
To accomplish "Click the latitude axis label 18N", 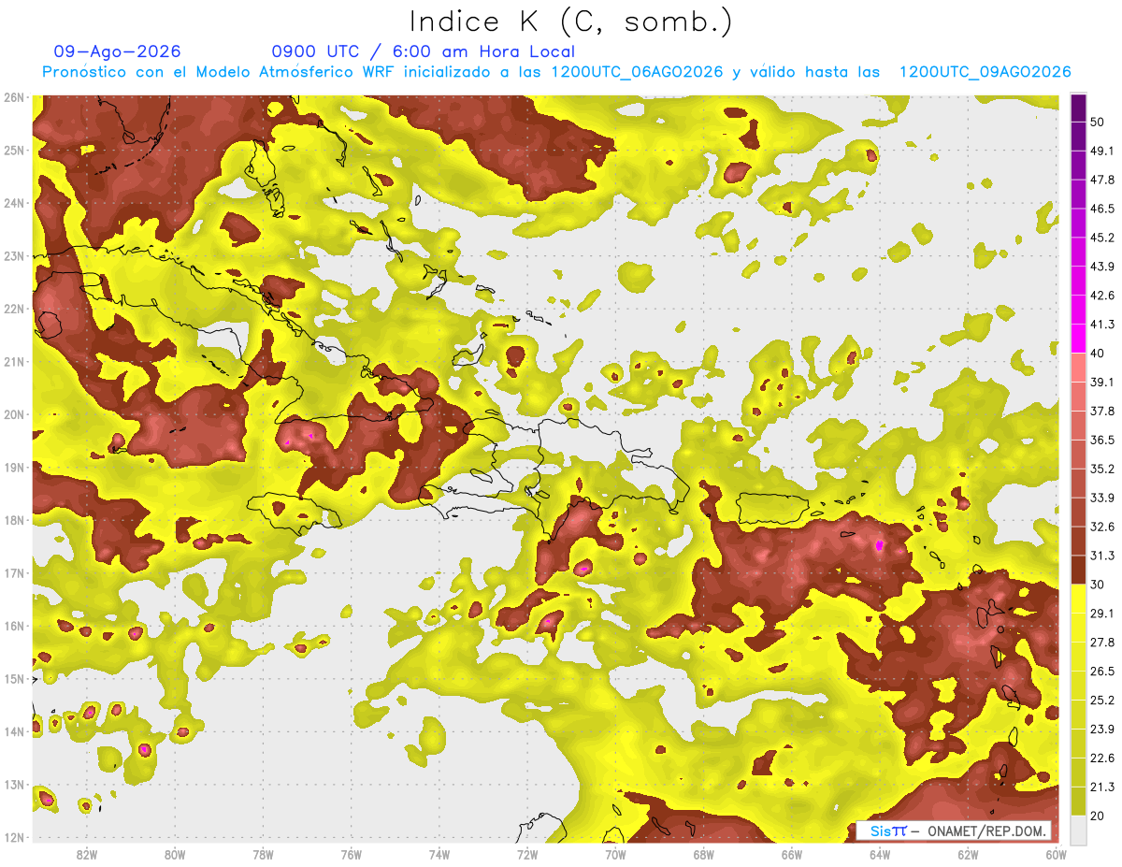I will 14,520.
